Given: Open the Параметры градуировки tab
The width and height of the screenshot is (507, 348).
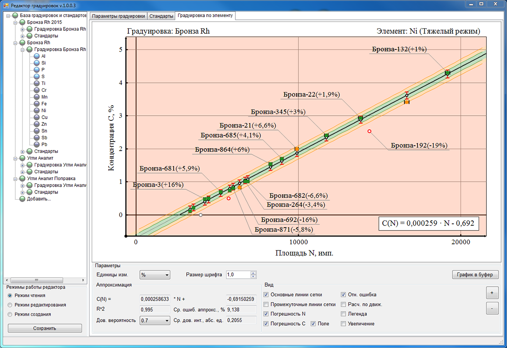Looking at the screenshot, I should point(118,16).
